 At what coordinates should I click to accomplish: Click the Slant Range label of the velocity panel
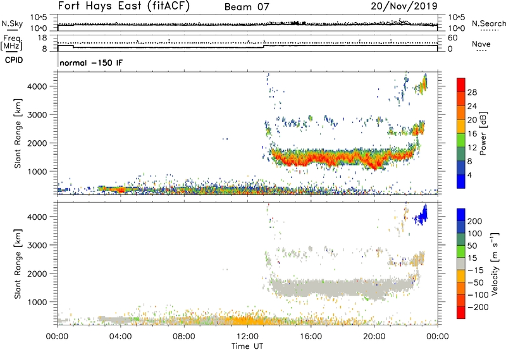tap(18, 264)
